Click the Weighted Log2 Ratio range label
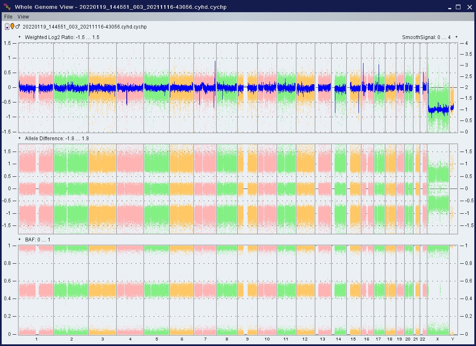 [62, 37]
